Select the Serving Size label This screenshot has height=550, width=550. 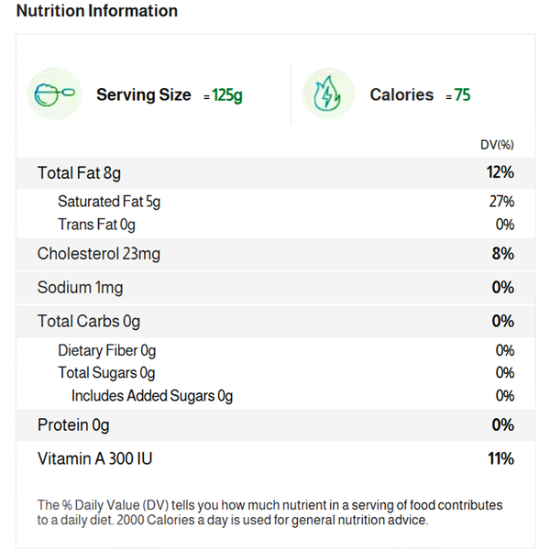pos(144,94)
